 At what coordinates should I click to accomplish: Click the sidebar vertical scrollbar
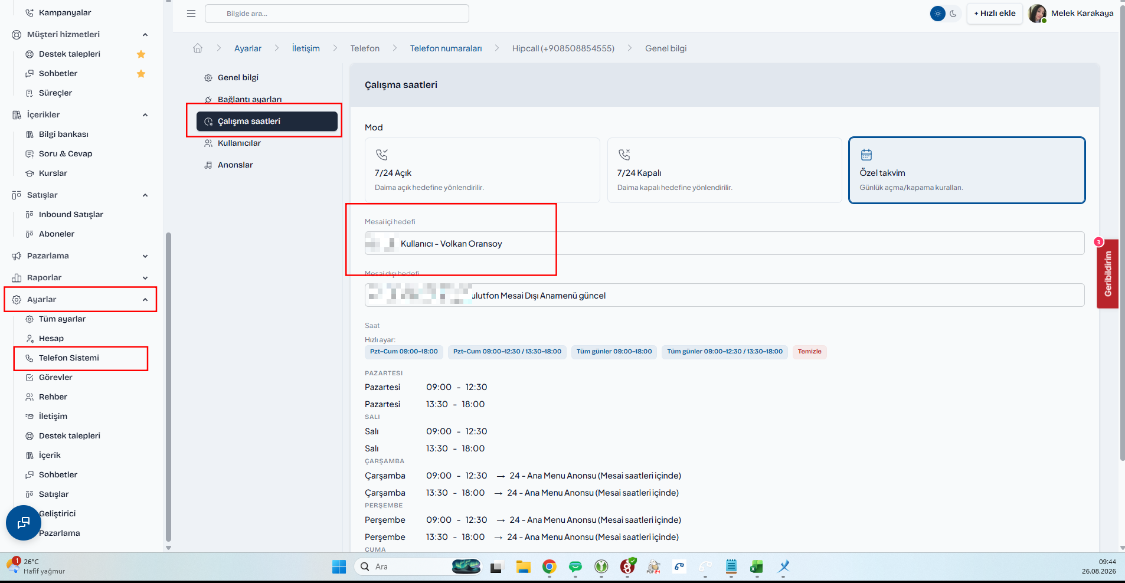pos(168,387)
